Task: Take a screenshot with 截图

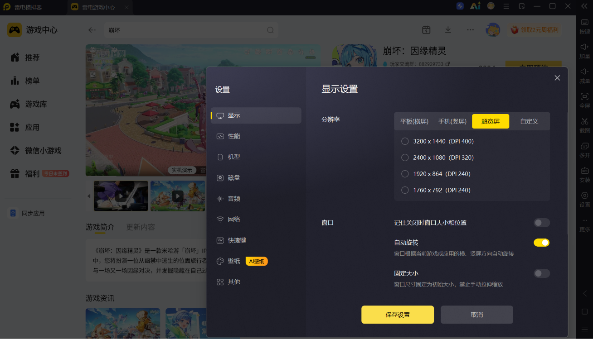Action: [x=584, y=125]
